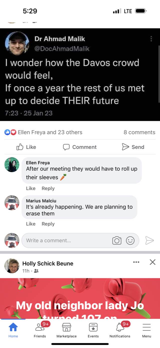Send the post to a friend
Image resolution: width=160 pixels, height=348 pixels.
pos(133,147)
